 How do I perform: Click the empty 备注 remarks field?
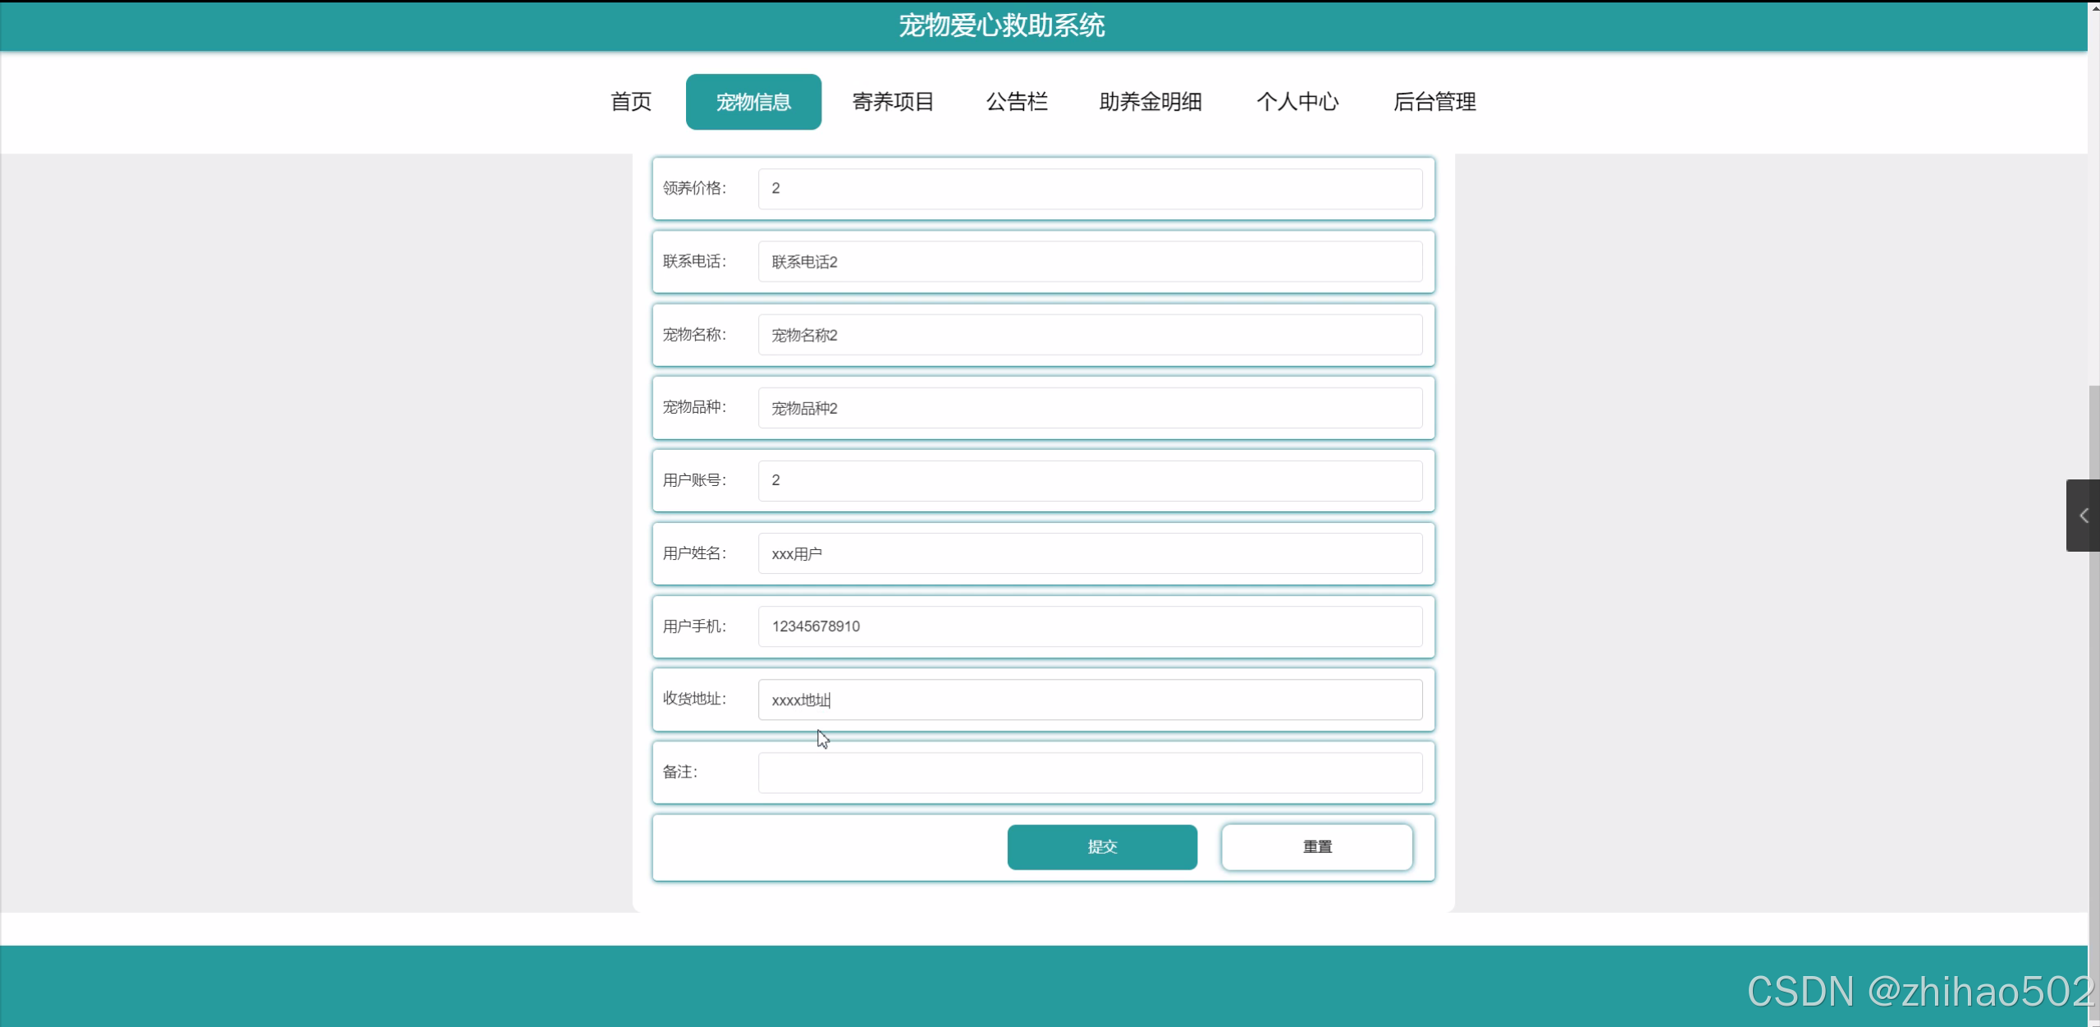pos(1089,773)
